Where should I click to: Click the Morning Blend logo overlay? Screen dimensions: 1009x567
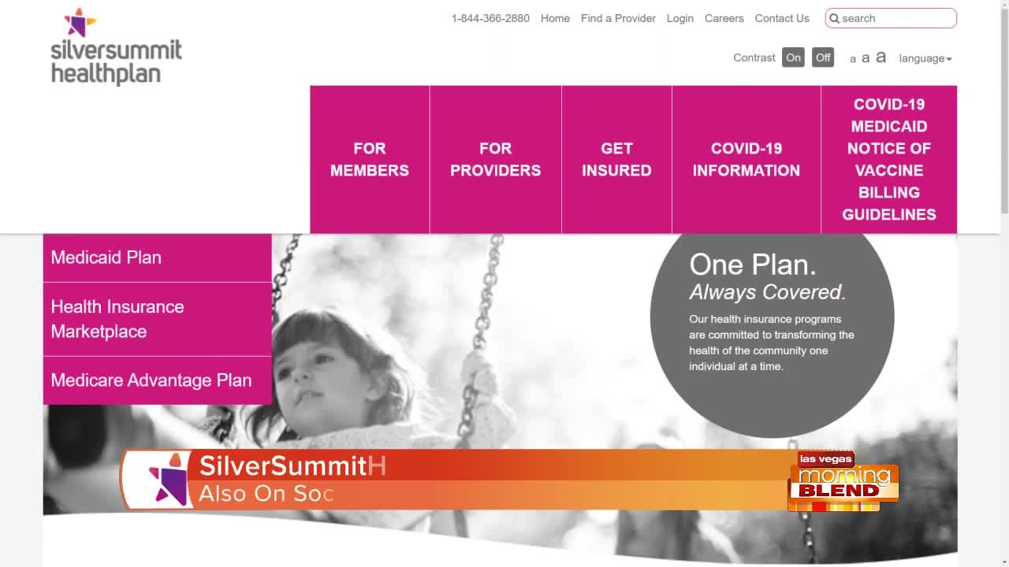coord(843,481)
